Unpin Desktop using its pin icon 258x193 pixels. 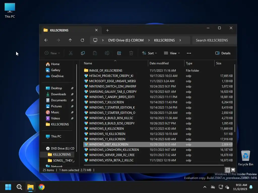tap(72, 88)
